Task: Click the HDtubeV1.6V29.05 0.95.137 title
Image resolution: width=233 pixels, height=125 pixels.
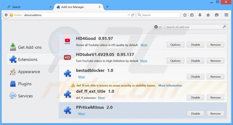Action: click(105, 55)
